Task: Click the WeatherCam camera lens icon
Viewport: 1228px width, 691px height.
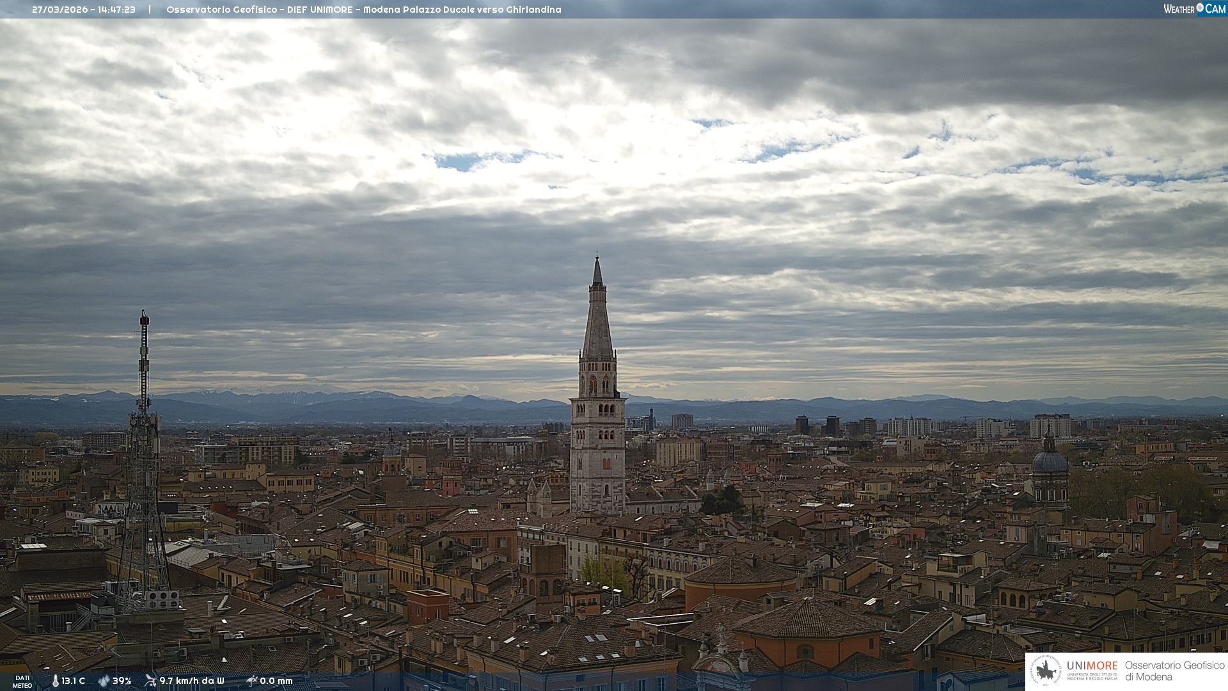Action: pyautogui.click(x=1200, y=8)
